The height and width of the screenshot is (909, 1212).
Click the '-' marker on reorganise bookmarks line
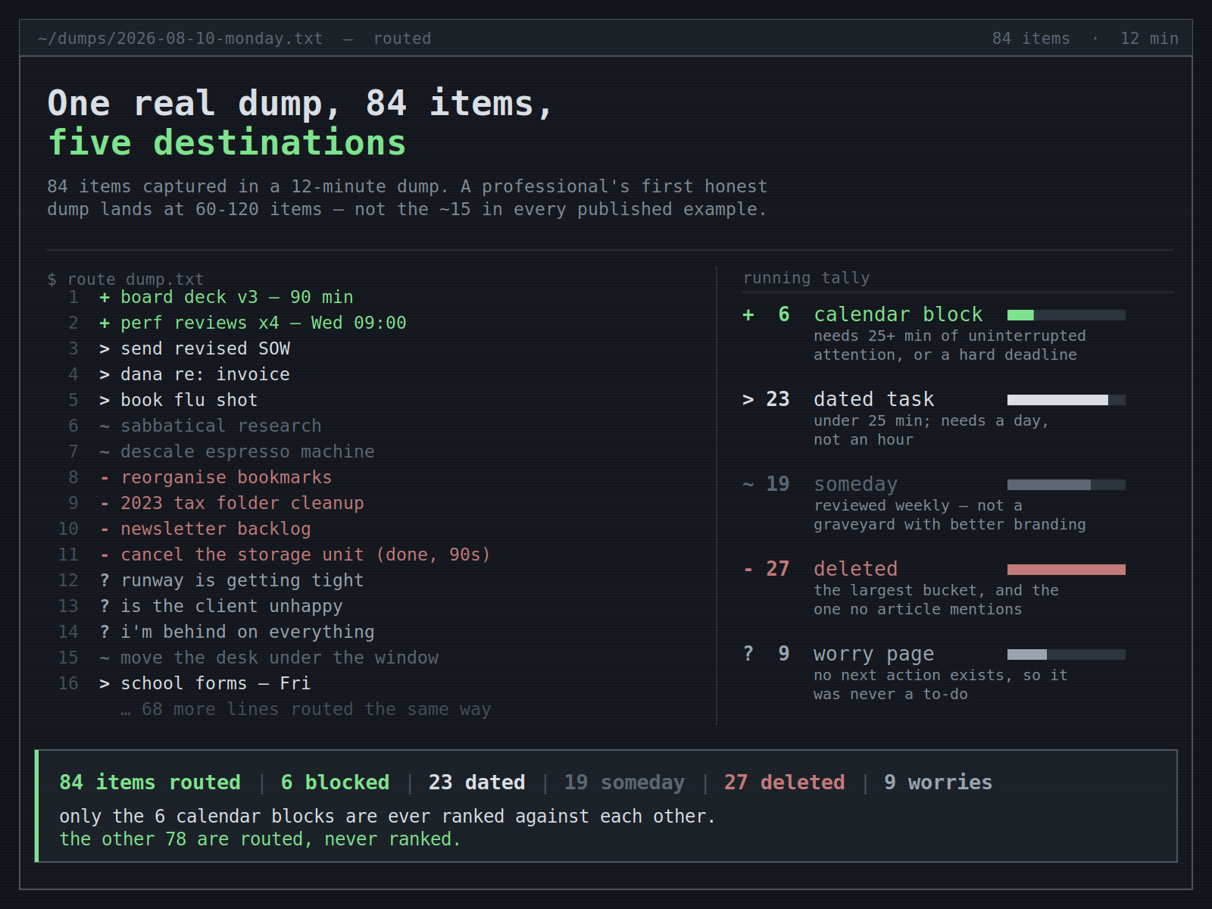105,477
